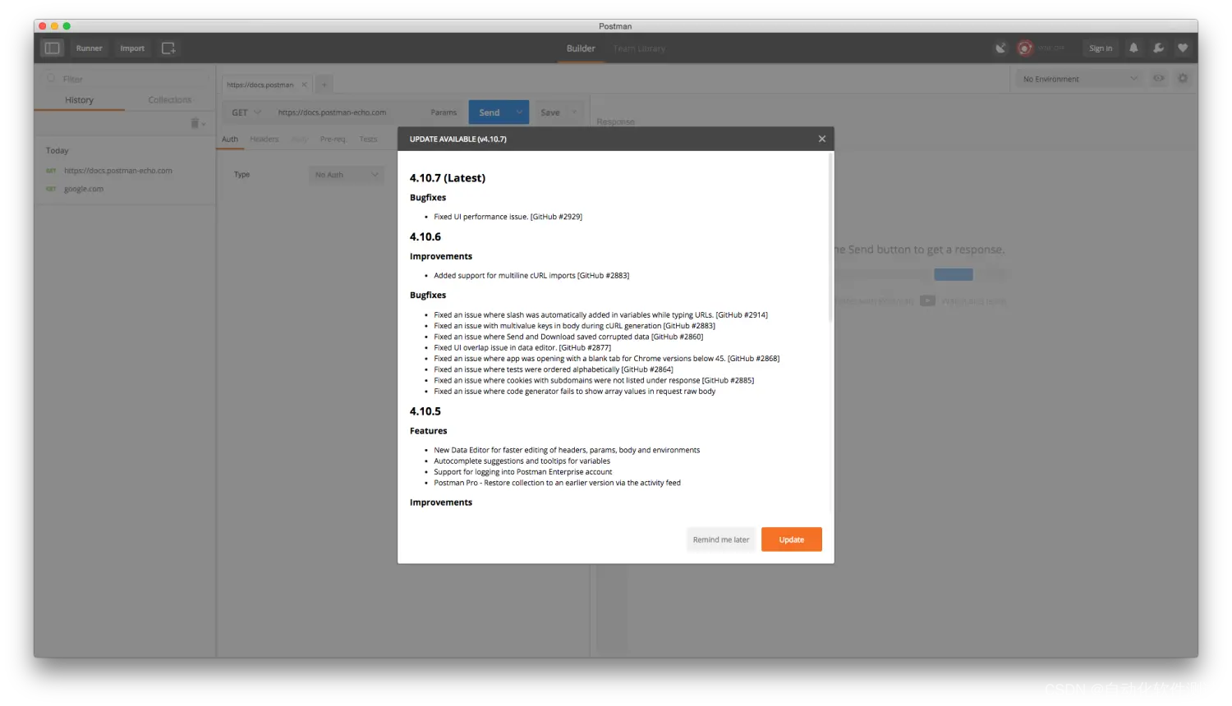
Task: Close the update dialog with X
Action: (821, 139)
